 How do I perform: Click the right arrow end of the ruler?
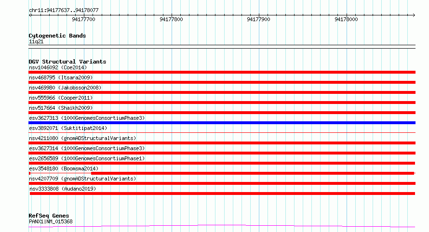414,15
